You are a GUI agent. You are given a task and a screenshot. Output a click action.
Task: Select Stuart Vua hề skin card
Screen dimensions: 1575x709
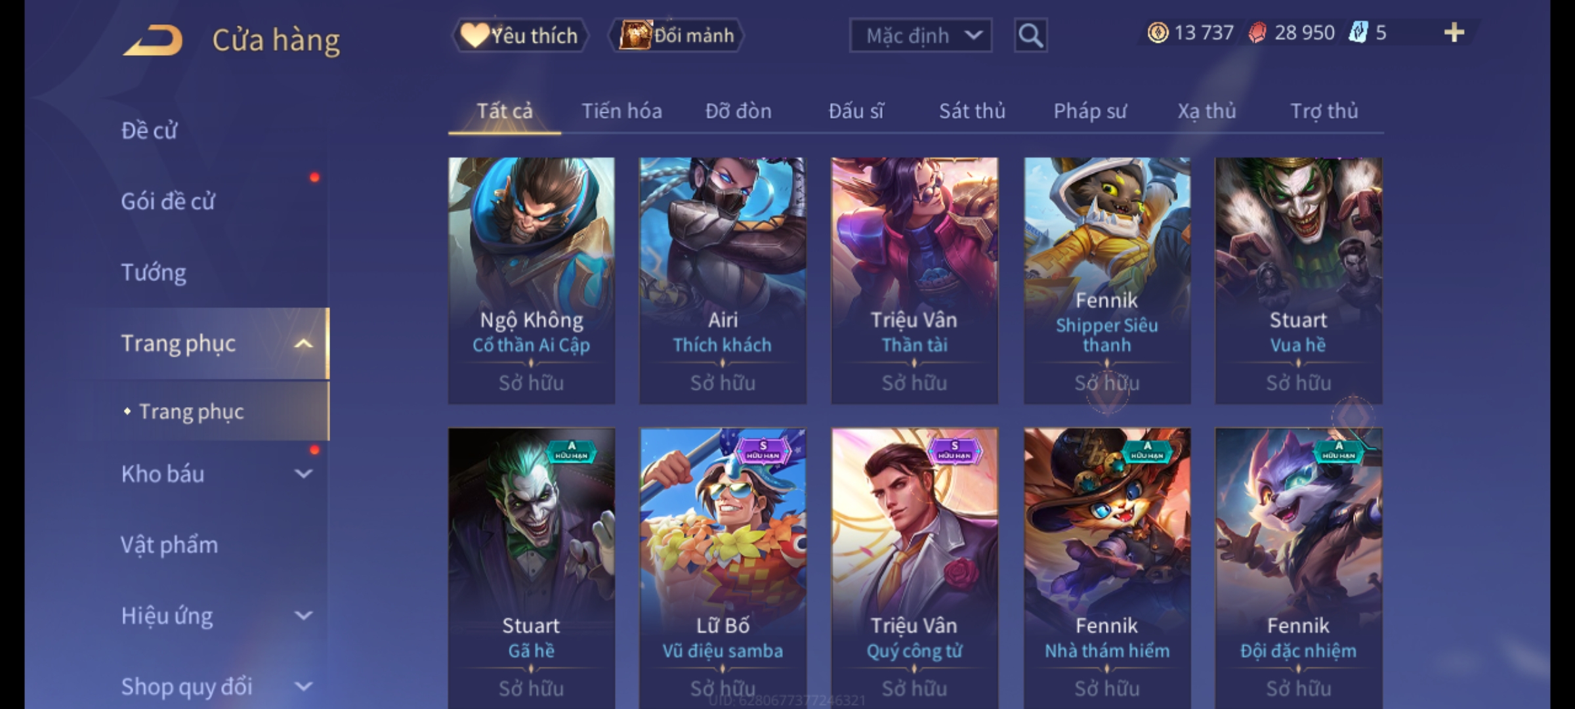(x=1298, y=280)
